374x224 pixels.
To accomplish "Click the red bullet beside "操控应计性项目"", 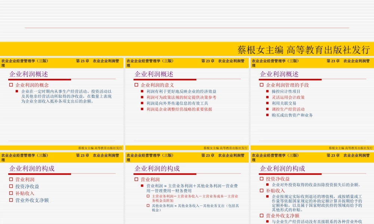I will tap(267, 90).
